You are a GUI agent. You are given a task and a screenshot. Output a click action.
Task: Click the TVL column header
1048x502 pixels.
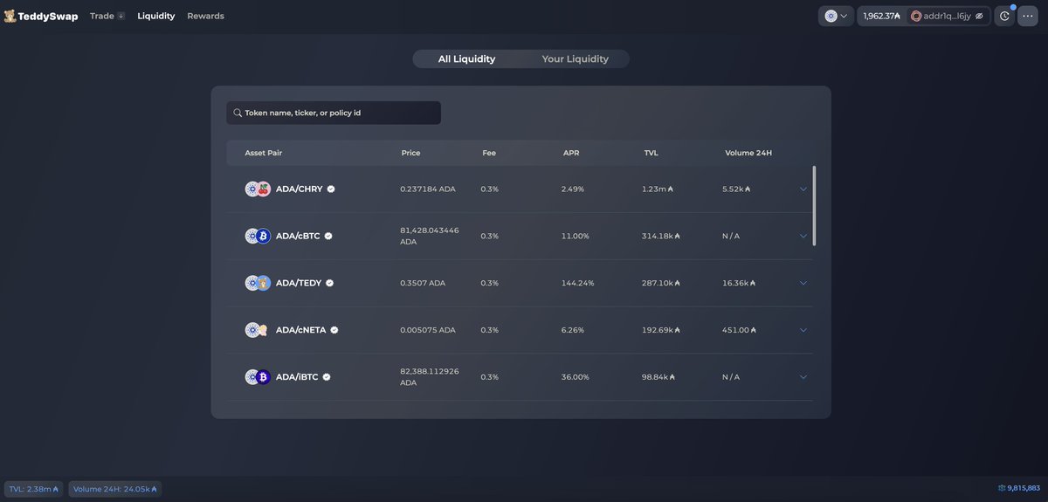652,153
